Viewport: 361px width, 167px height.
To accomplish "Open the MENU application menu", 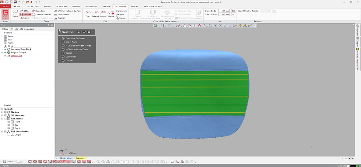I will [5, 7].
